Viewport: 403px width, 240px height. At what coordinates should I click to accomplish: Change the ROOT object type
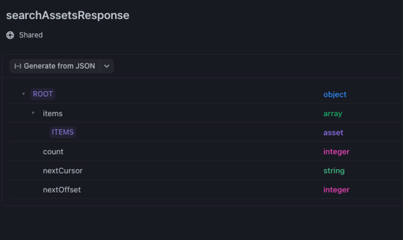click(x=335, y=94)
